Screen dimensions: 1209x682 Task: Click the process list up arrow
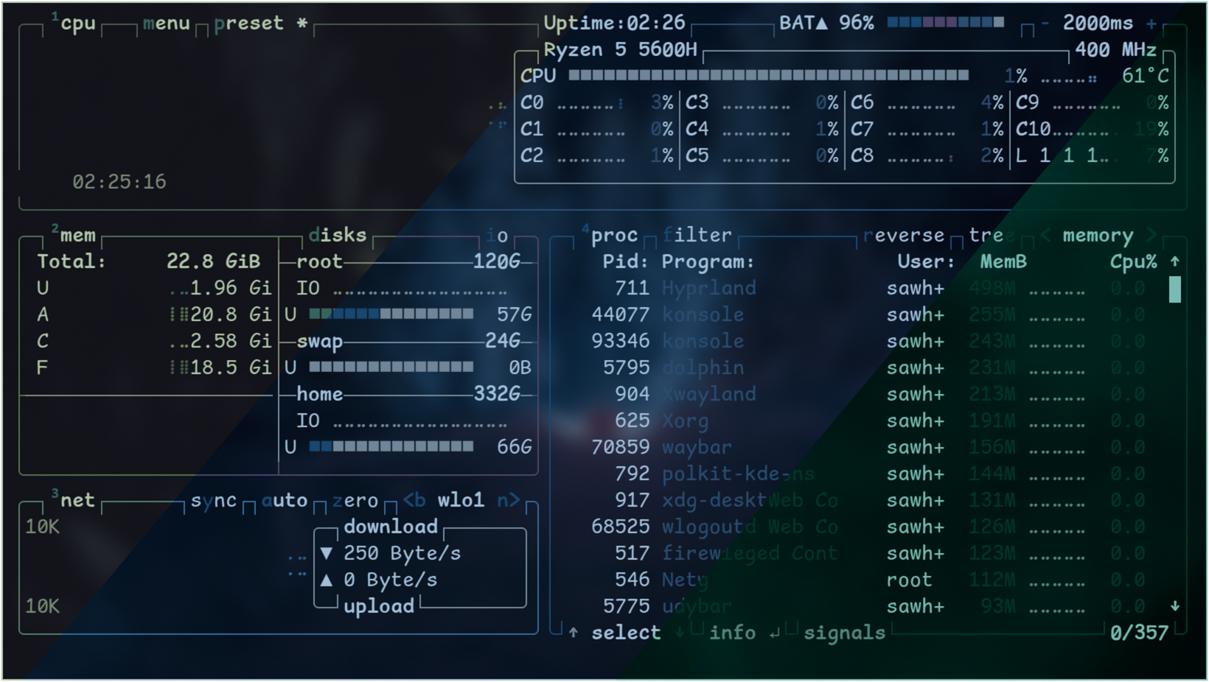point(1174,261)
